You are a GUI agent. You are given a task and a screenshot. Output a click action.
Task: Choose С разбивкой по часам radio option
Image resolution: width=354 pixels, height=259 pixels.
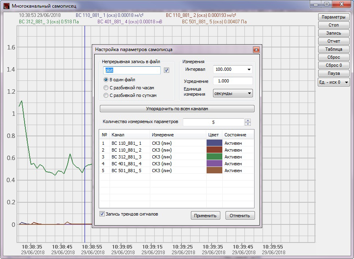click(x=106, y=88)
